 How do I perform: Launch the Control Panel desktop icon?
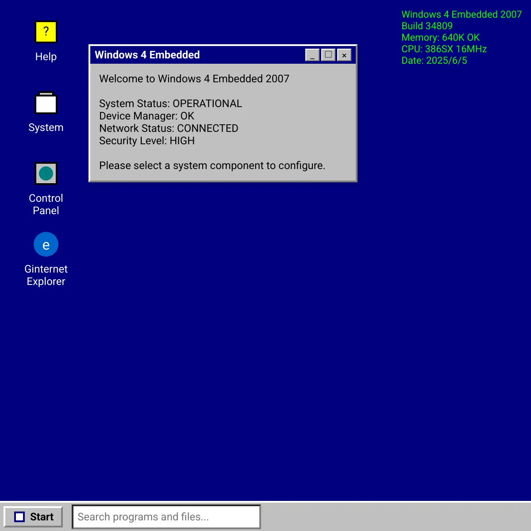46,173
